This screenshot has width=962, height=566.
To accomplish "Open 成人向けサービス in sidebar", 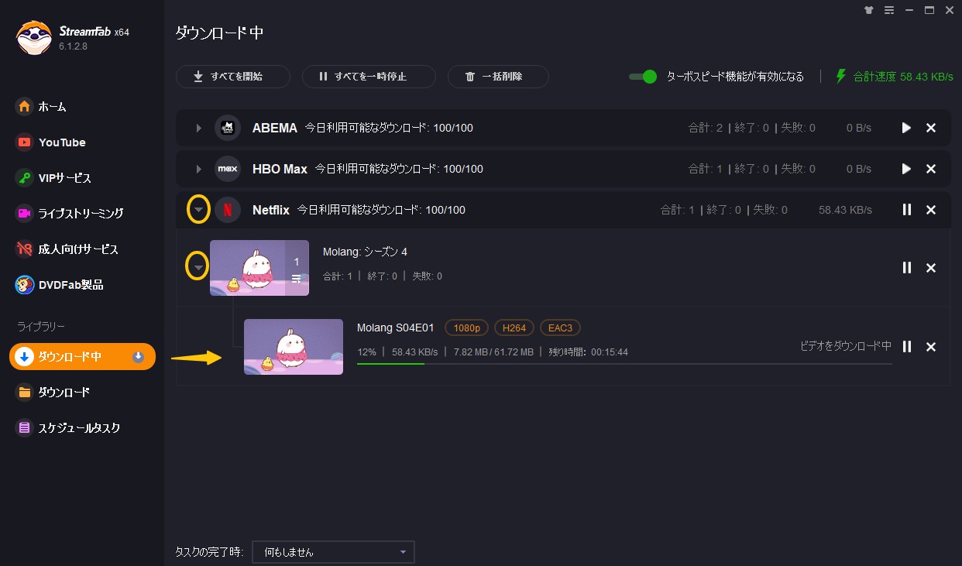I will (67, 249).
